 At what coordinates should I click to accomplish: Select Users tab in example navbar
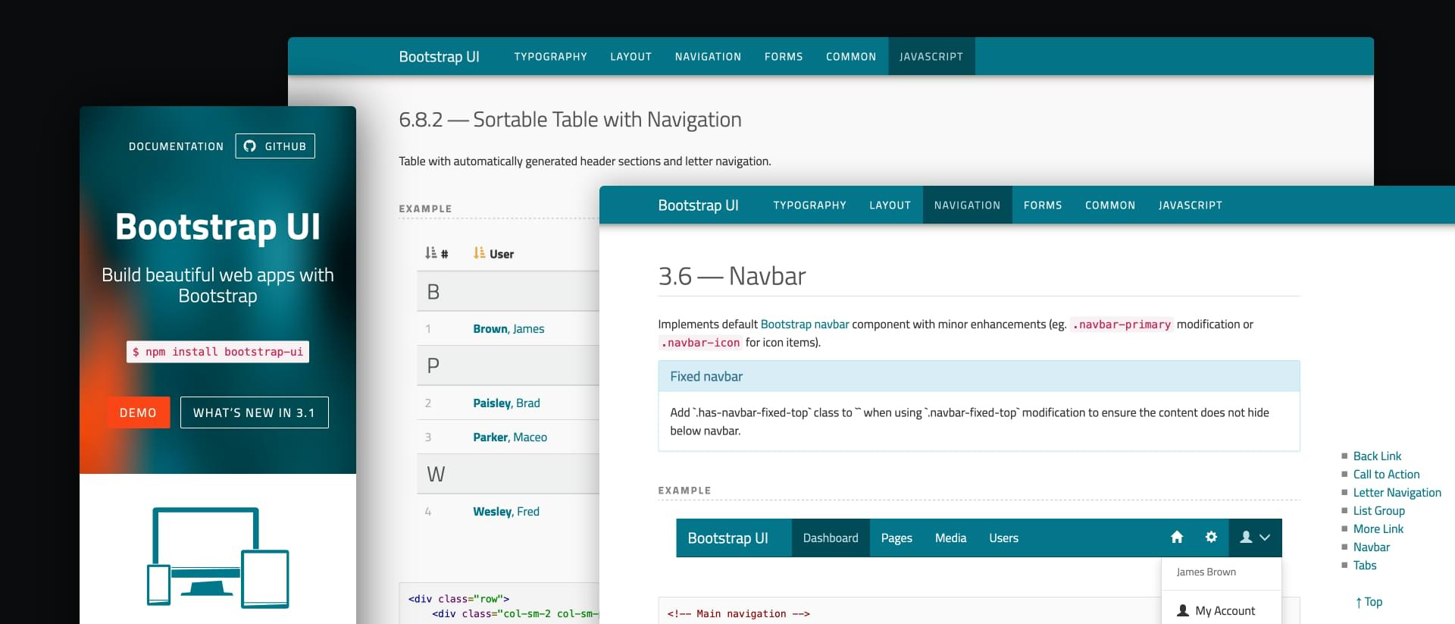click(x=1003, y=538)
